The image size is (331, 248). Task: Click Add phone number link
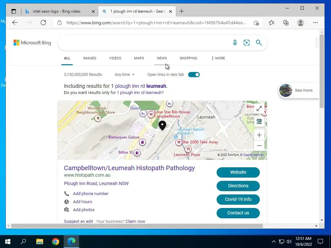click(x=91, y=194)
